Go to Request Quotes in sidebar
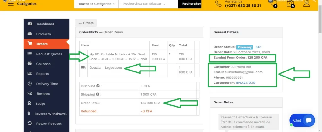The image size is (322, 132). click(x=49, y=54)
